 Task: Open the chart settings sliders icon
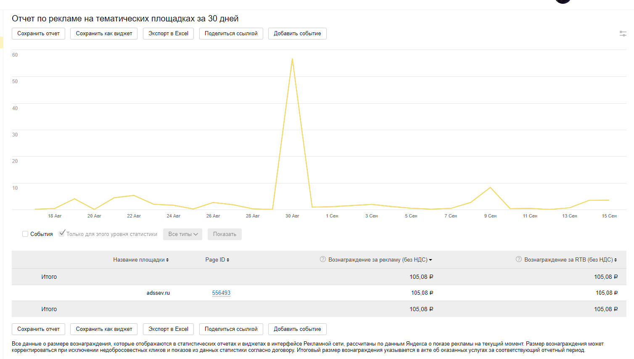pyautogui.click(x=623, y=34)
